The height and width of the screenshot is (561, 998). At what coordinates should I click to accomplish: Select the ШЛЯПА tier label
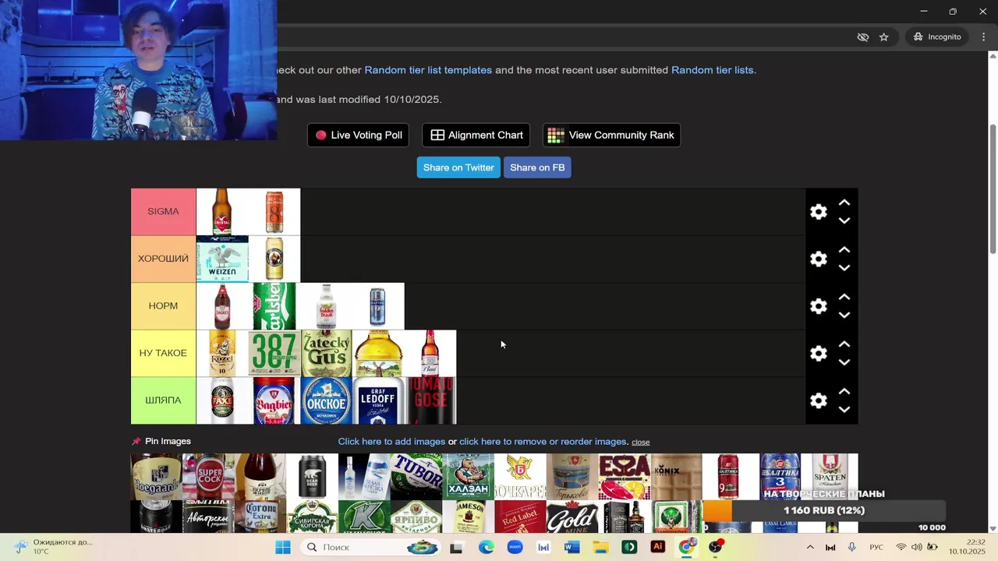(163, 400)
